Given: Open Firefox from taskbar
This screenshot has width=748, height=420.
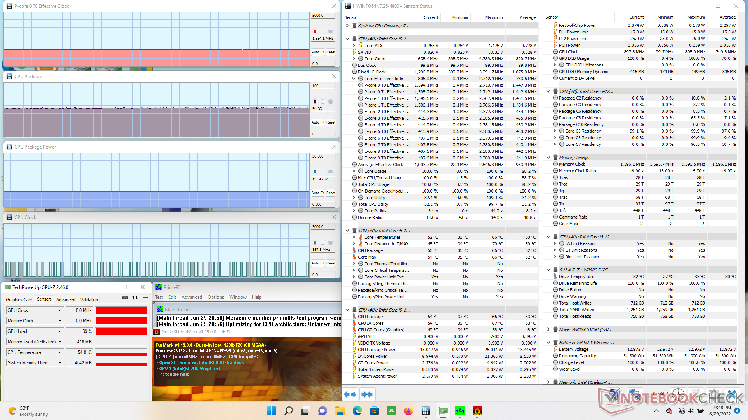Looking at the screenshot, I should 408,411.
